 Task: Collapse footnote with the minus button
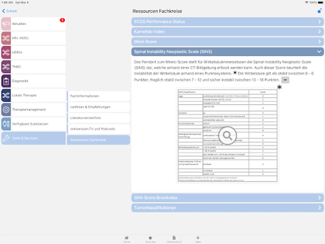click(285, 80)
